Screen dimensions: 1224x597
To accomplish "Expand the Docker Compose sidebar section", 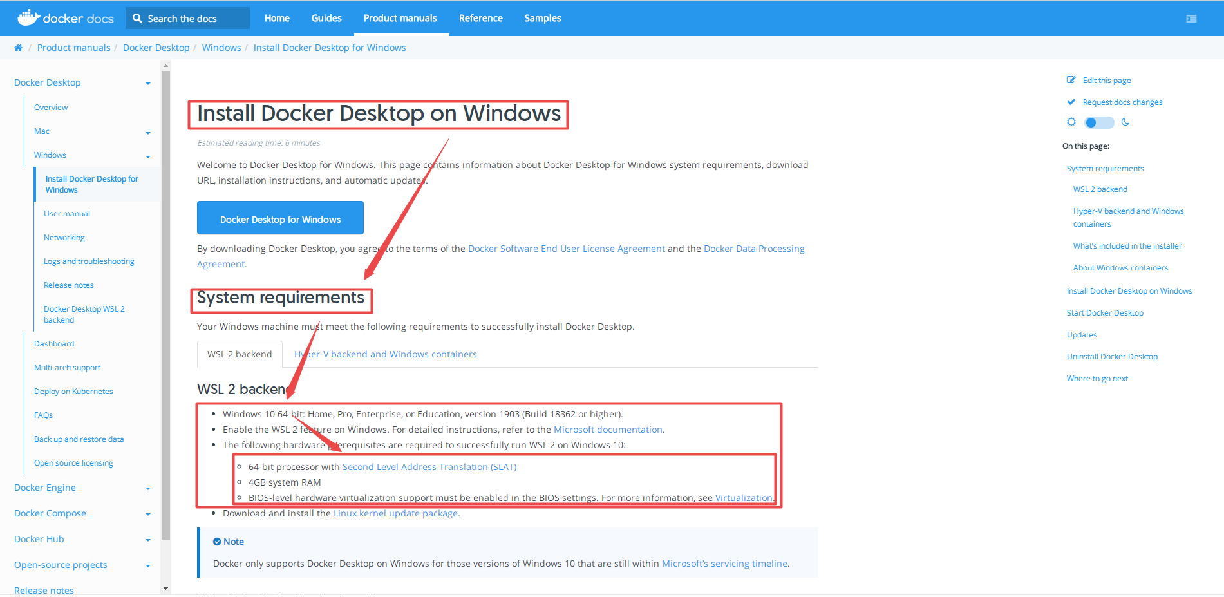I will 148,513.
